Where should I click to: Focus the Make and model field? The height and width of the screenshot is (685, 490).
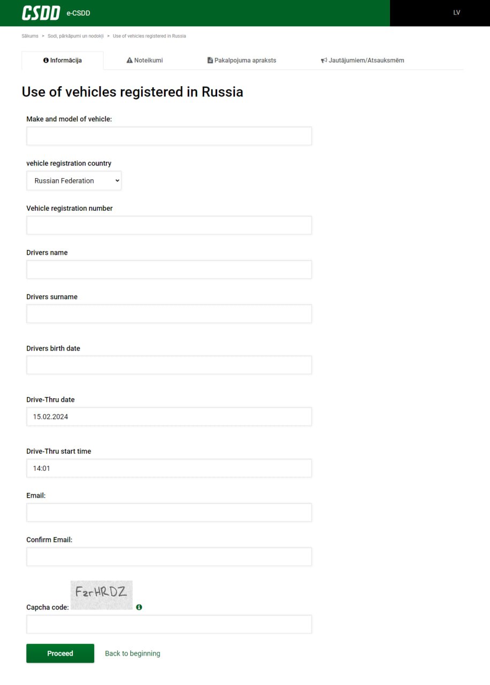tap(169, 136)
